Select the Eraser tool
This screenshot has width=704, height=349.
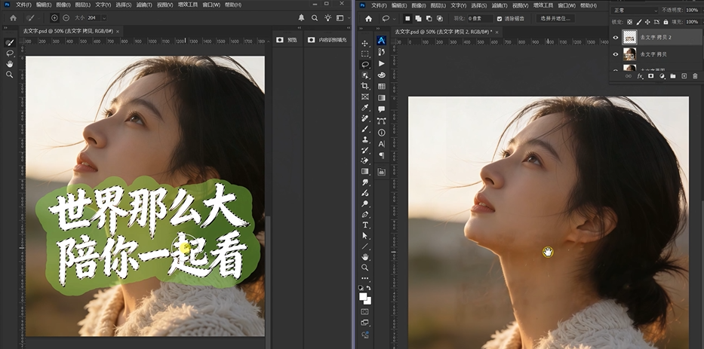pyautogui.click(x=365, y=161)
